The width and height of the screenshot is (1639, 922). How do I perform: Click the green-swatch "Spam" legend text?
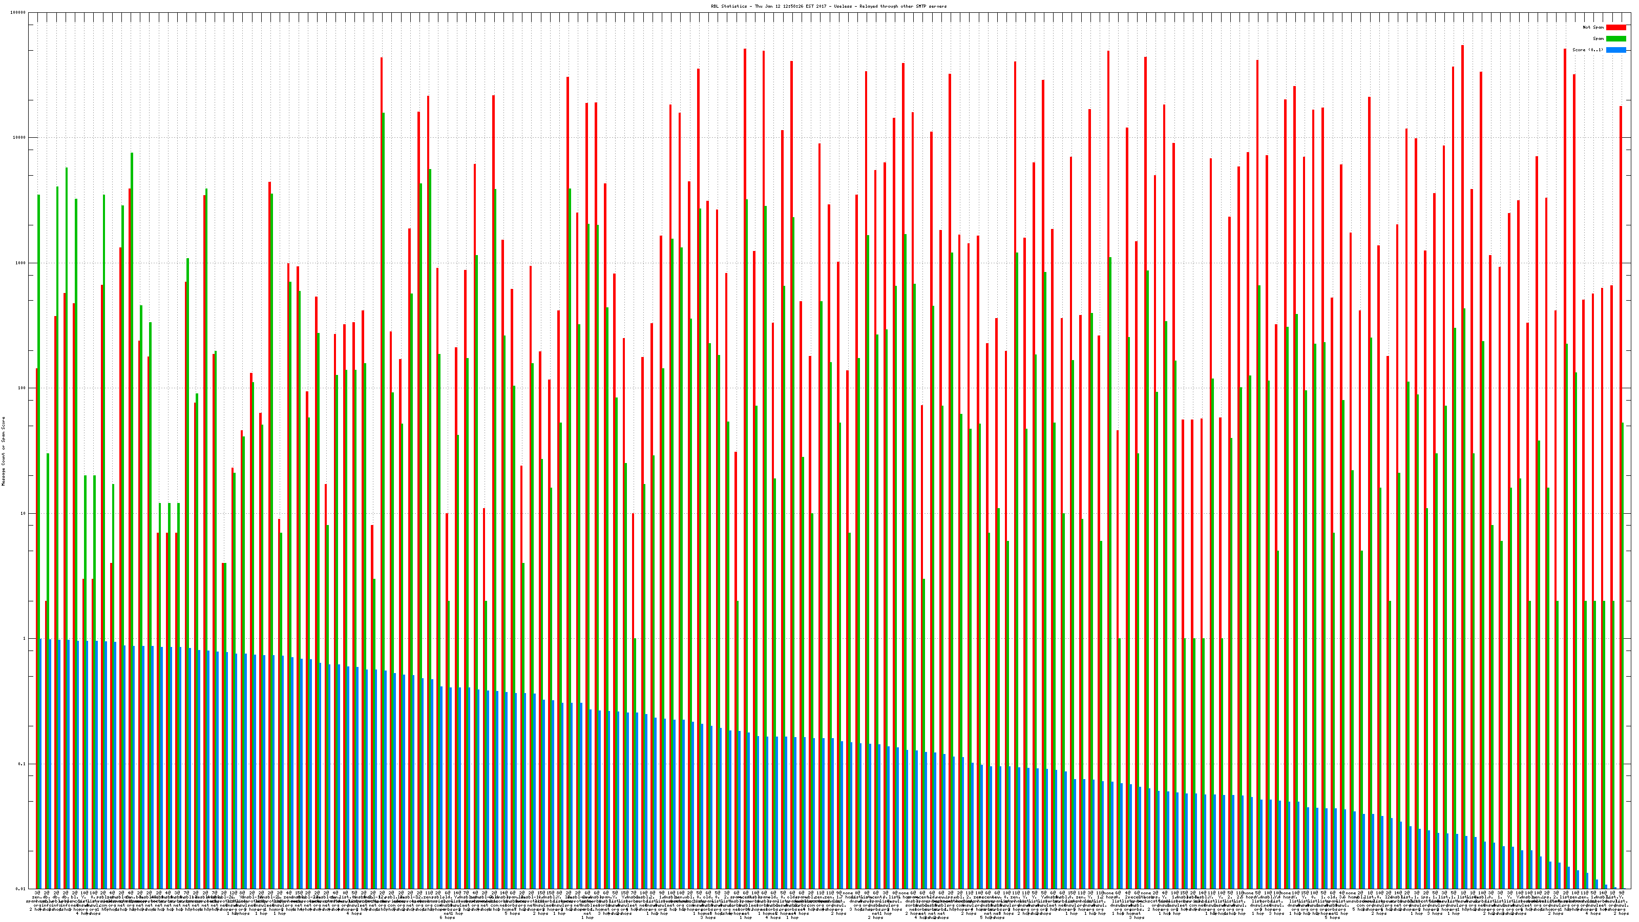click(x=1598, y=39)
